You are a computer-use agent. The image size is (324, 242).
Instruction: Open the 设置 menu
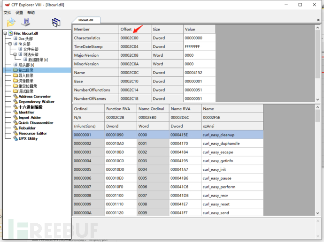pyautogui.click(x=19, y=13)
